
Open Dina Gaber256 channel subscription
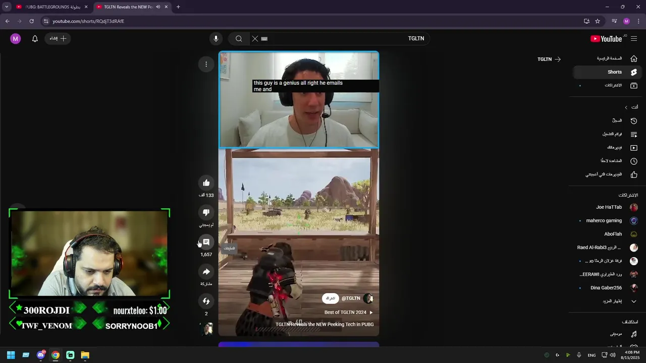[x=607, y=288]
